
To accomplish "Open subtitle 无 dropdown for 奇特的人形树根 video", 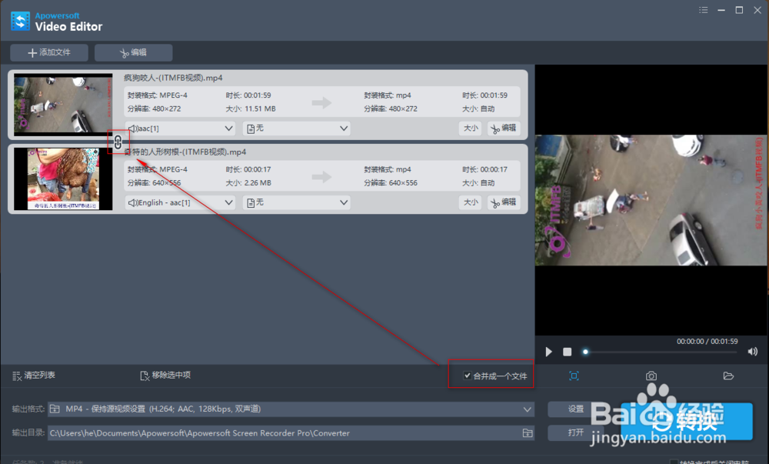I will click(x=297, y=202).
